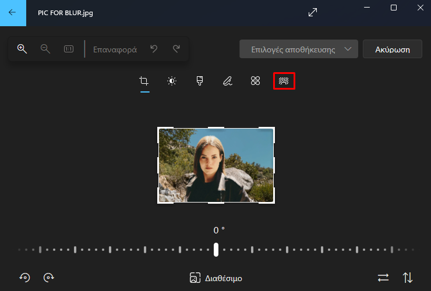Flip the image horizontally
431x291 pixels.
[x=383, y=278]
